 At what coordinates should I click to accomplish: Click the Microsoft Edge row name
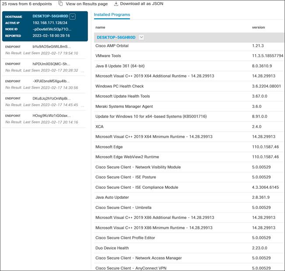109,147
